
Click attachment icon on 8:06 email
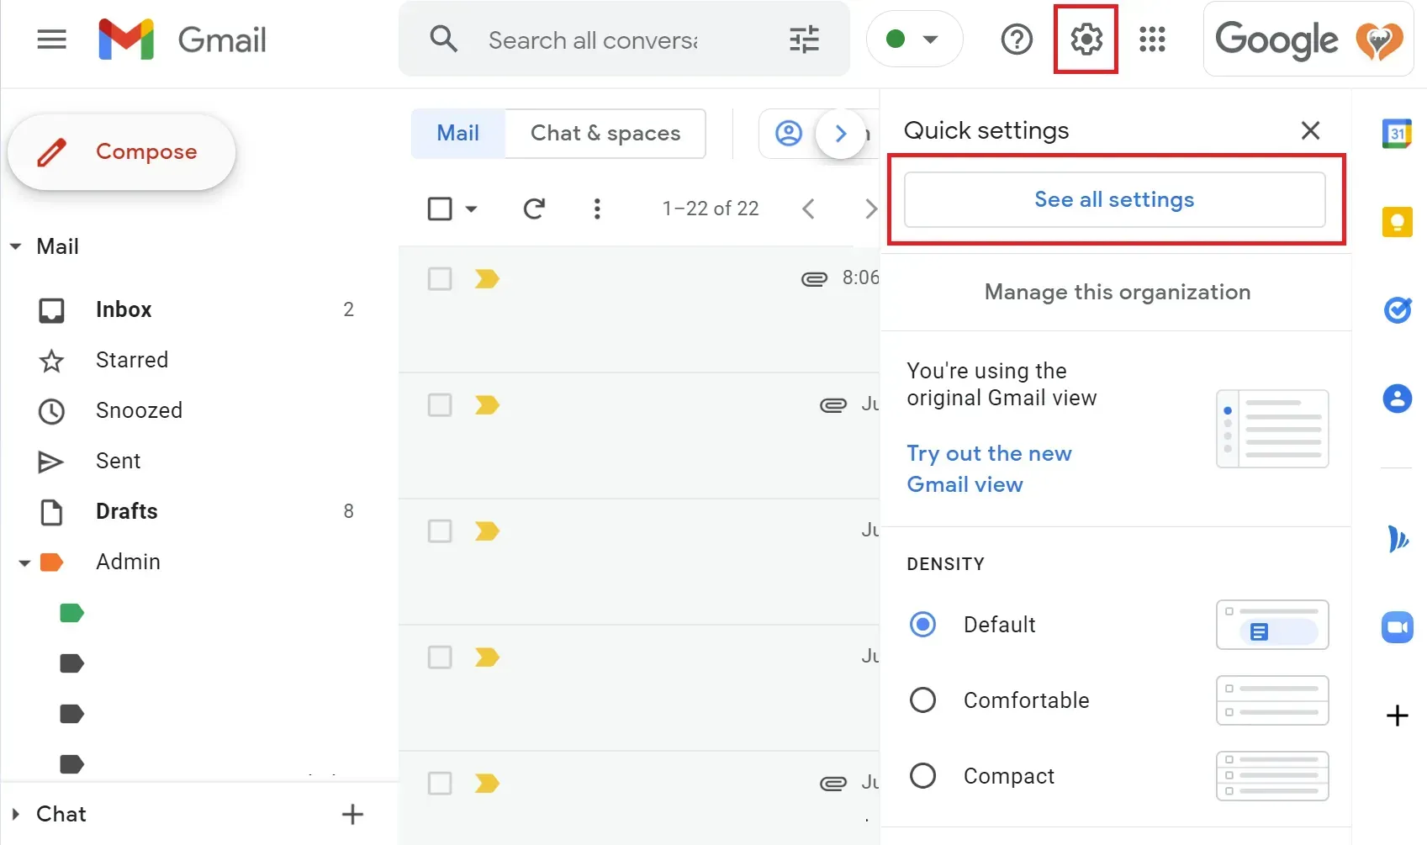[x=814, y=278]
